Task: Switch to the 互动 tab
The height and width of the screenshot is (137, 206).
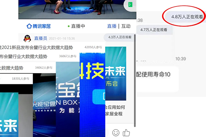Action: (126, 26)
